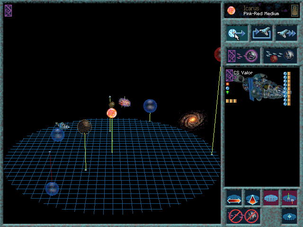Click CS Valor's orange weapon burst icon
The image size is (303, 227).
[227, 84]
